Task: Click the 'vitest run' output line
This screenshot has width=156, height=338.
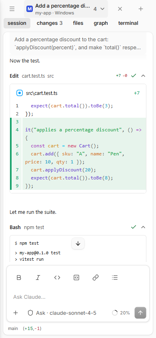Action: point(29,260)
